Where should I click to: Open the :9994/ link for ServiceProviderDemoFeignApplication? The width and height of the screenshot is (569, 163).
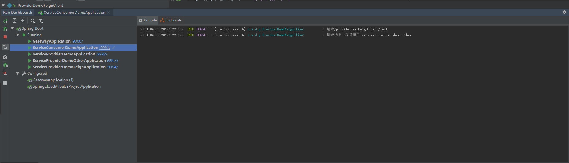[112, 67]
